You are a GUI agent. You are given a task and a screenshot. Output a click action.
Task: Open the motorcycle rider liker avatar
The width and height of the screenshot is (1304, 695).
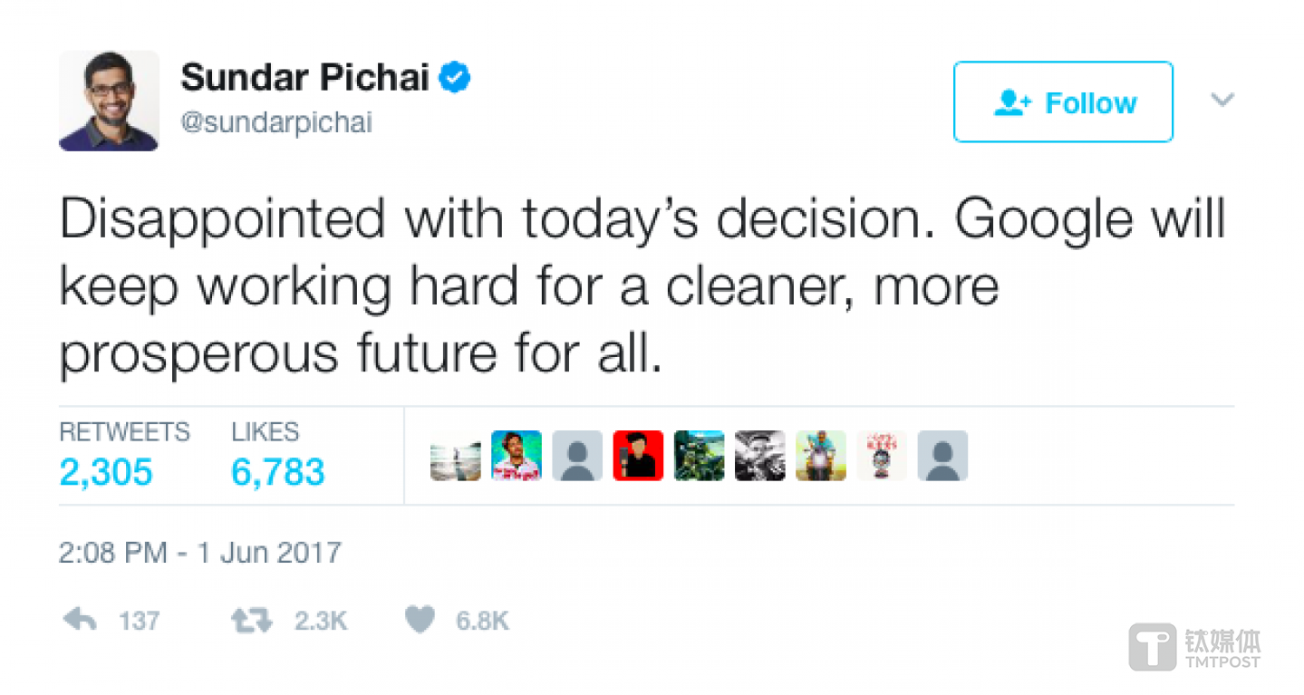(821, 456)
